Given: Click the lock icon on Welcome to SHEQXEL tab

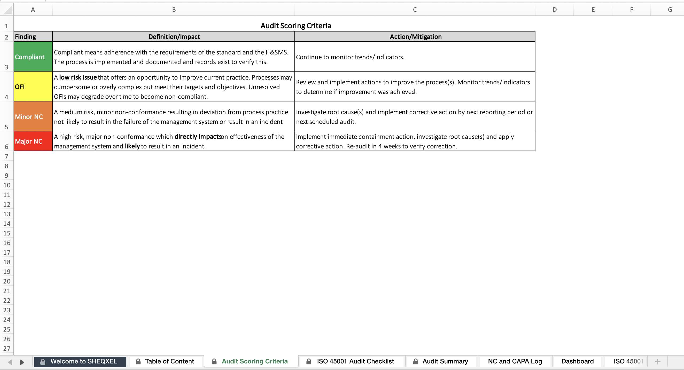Looking at the screenshot, I should coord(42,361).
